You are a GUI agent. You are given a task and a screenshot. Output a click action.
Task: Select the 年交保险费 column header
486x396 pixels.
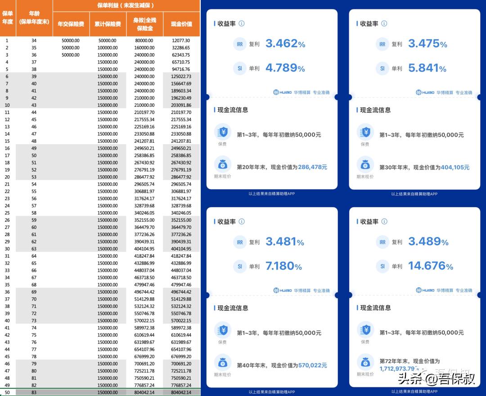[71, 24]
